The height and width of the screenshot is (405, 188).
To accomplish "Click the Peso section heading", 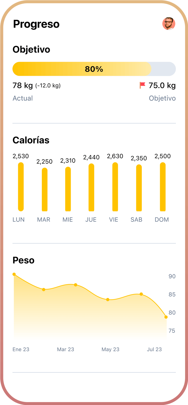I will pos(23,260).
